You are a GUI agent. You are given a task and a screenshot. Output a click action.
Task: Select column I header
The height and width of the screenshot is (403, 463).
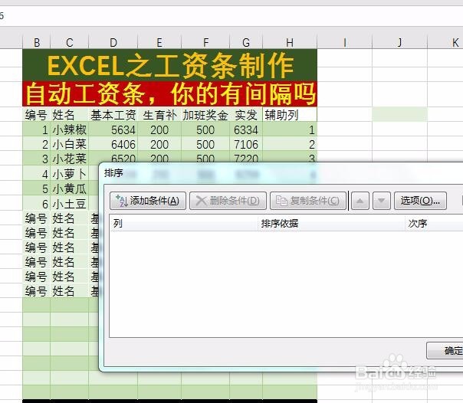pyautogui.click(x=345, y=43)
